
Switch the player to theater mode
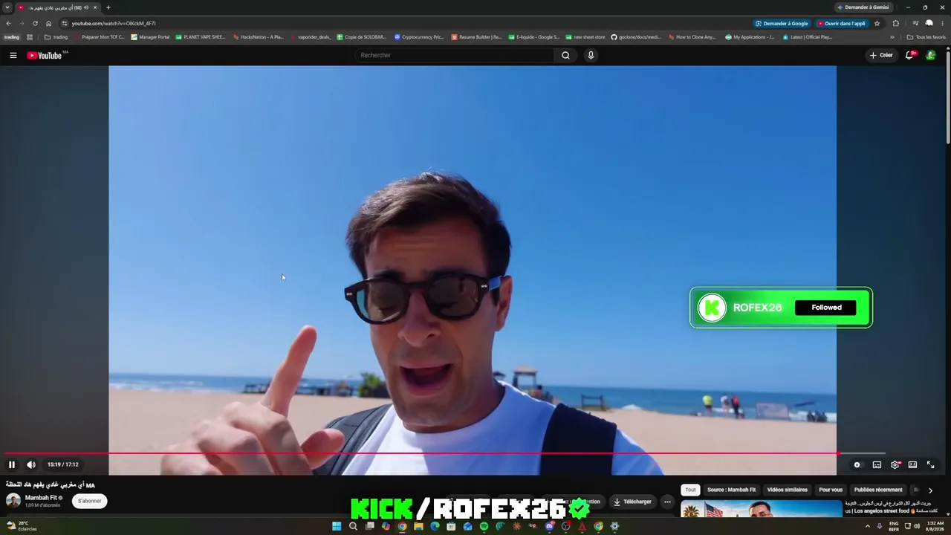(912, 464)
